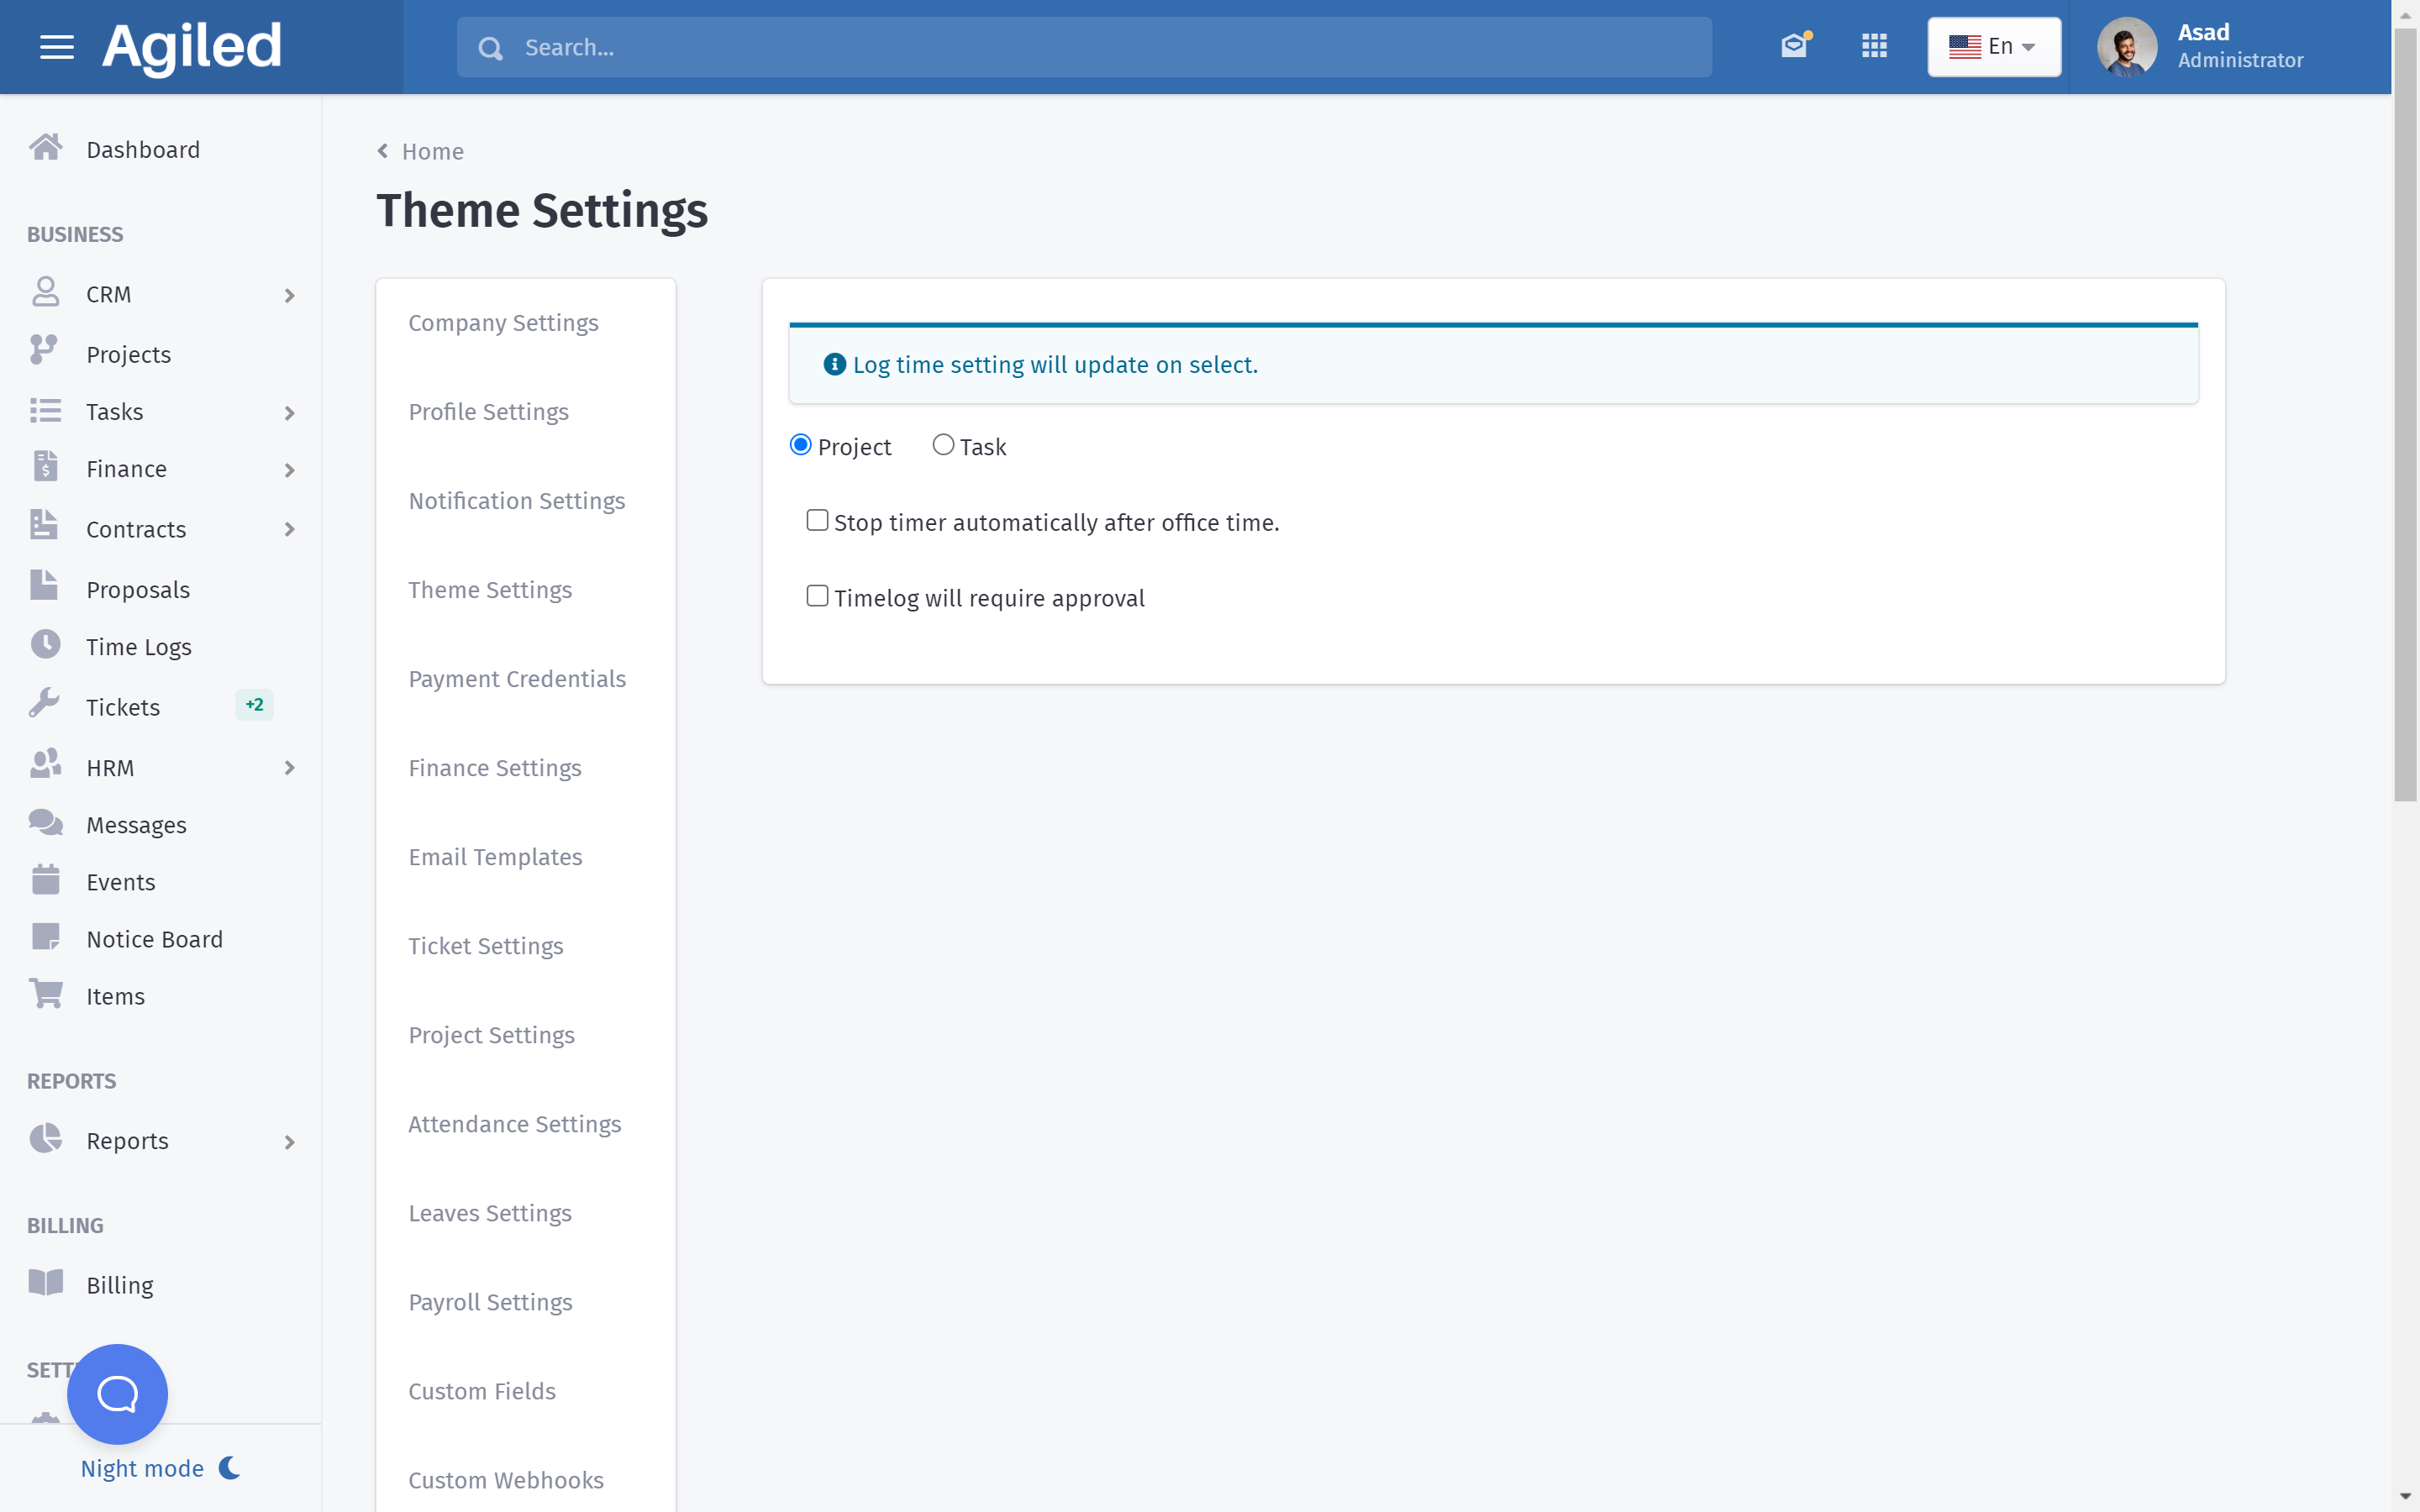Open the notifications envelope icon
Screen dimensions: 2420x1512
pos(1794,46)
